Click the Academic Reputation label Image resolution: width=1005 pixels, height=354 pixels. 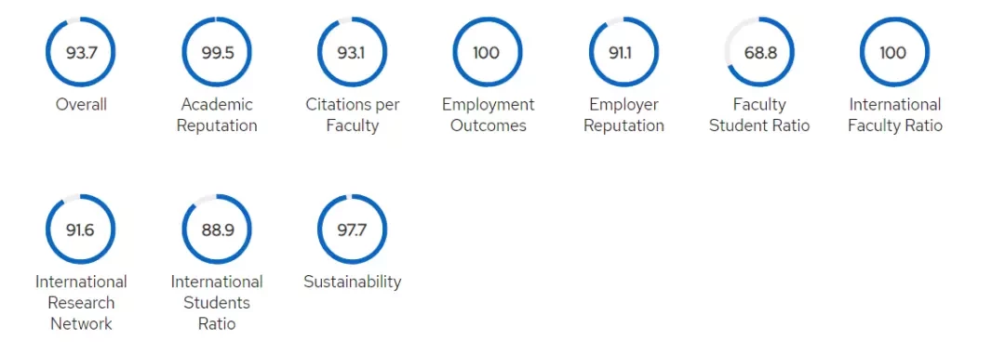(x=217, y=114)
